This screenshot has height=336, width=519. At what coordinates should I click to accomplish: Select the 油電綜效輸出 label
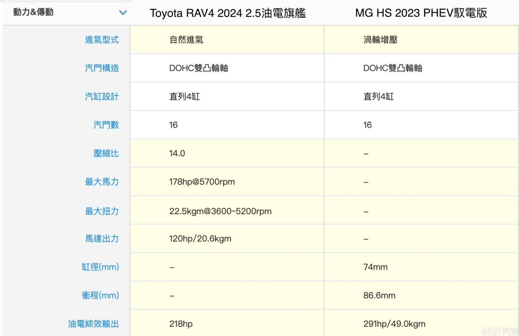click(93, 324)
